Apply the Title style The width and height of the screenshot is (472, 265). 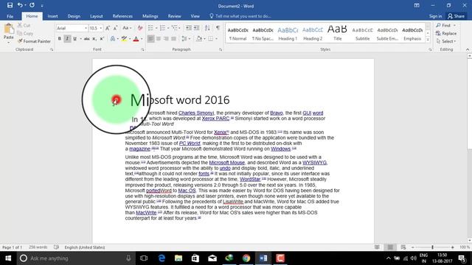click(338, 33)
